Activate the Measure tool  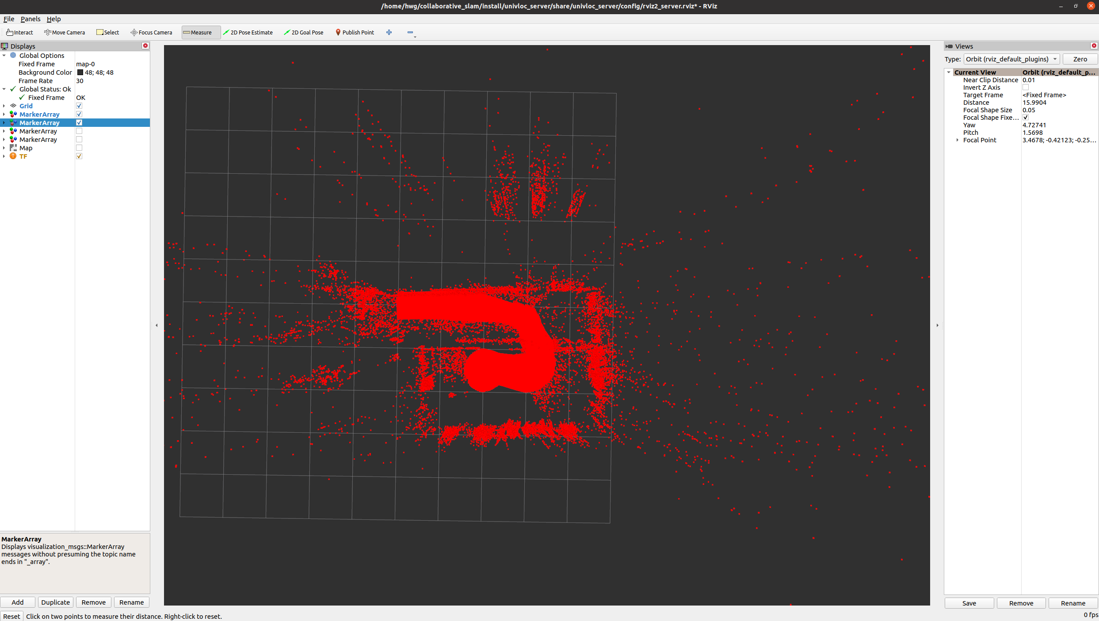tap(200, 32)
